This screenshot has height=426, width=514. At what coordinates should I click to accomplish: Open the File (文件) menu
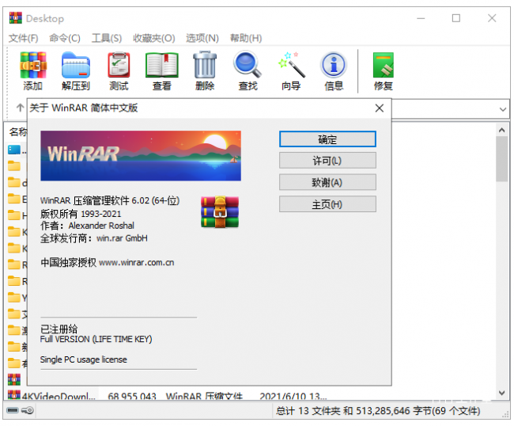click(x=23, y=38)
